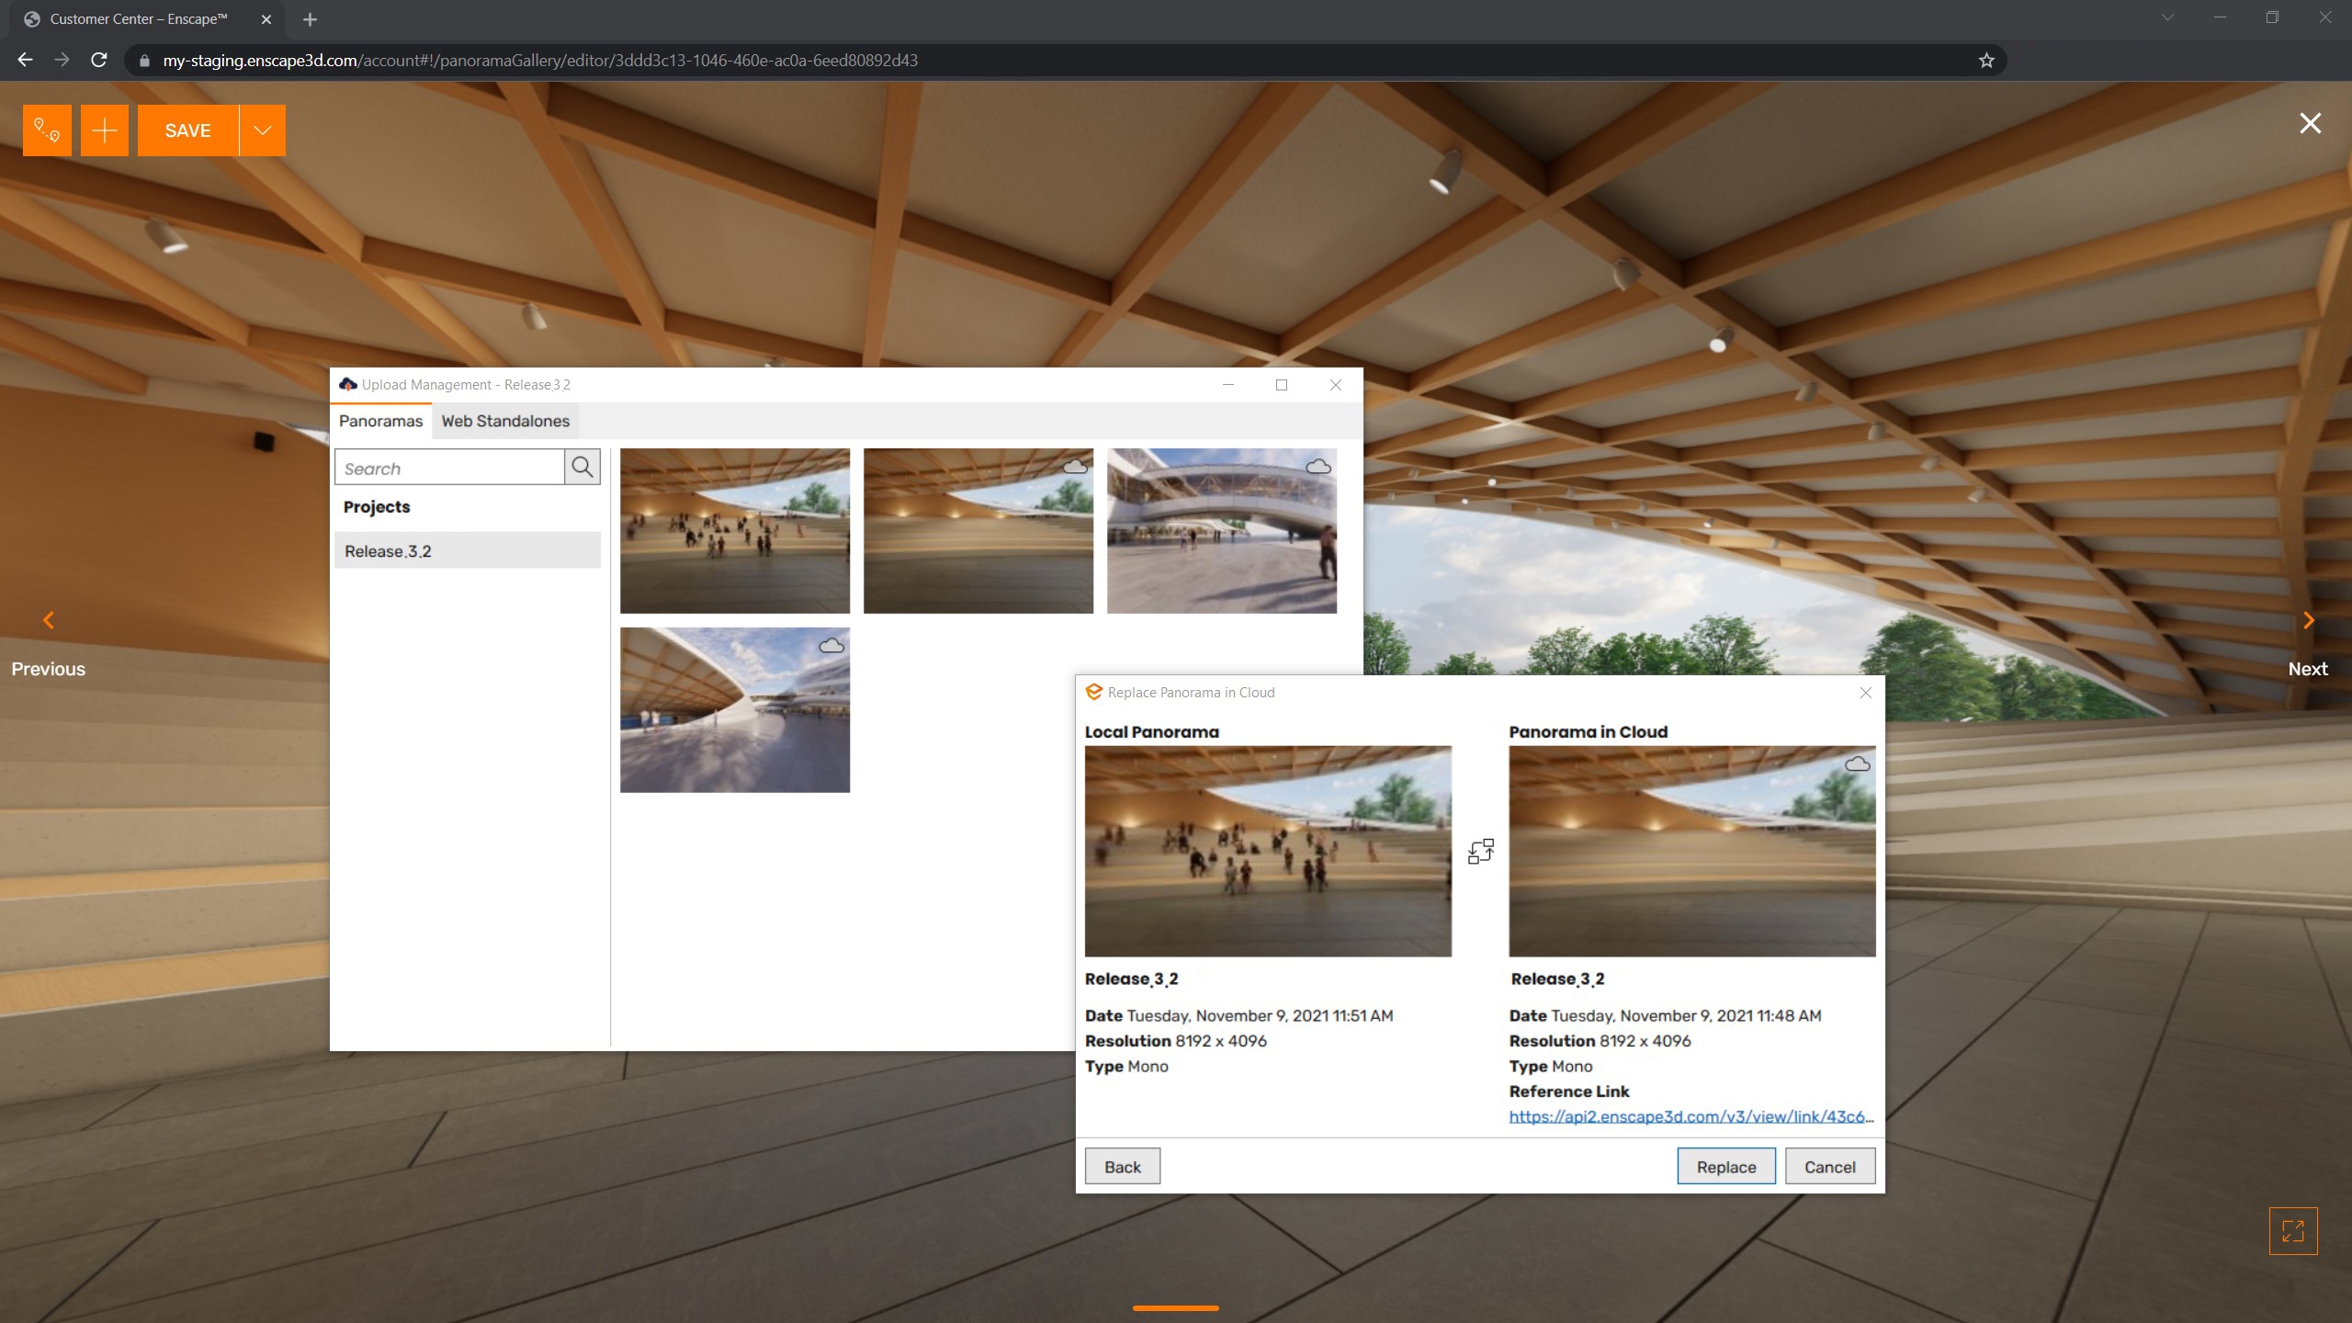2352x1323 pixels.
Task: Click the cloud icon on the bridge panorama thumbnail
Action: pos(1318,466)
